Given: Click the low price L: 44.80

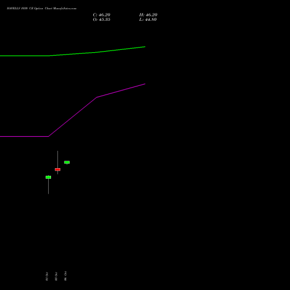Looking at the screenshot, I should point(148,20).
